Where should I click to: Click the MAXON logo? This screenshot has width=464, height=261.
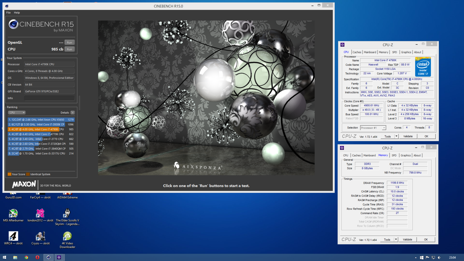[x=24, y=184]
